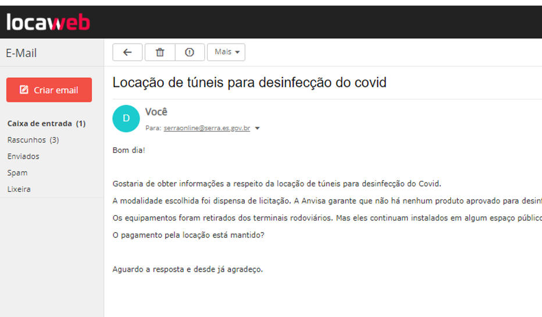This screenshot has height=317, width=542.
Task: Open the Lixeira folder
Action: click(x=19, y=189)
